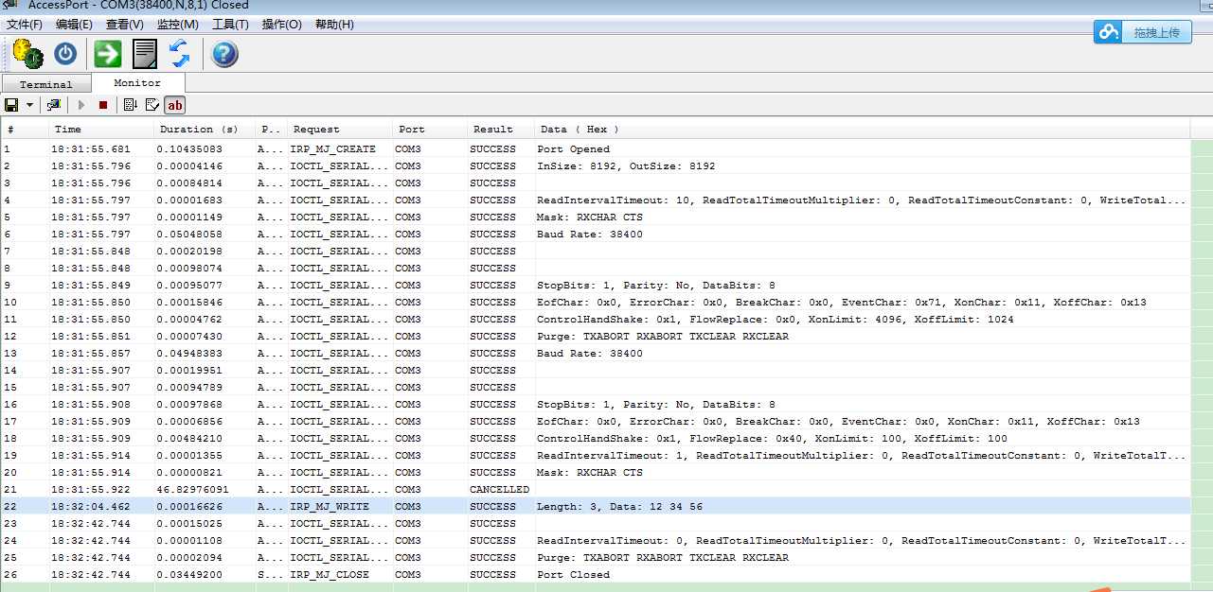
Task: Click the Duration (s) column header
Action: pos(204,130)
